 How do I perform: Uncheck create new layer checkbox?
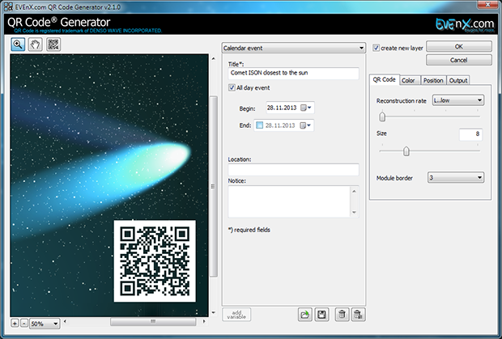(x=376, y=48)
